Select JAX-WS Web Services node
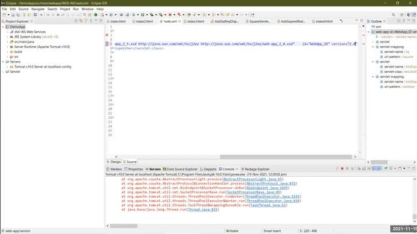The height and width of the screenshot is (234, 417). 30,32
